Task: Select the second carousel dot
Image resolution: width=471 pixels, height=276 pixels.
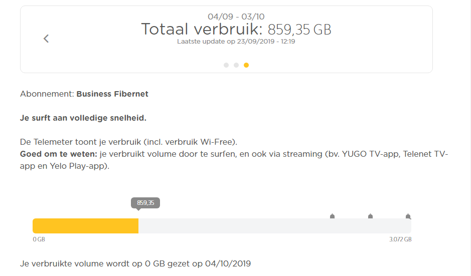Action: [x=236, y=65]
